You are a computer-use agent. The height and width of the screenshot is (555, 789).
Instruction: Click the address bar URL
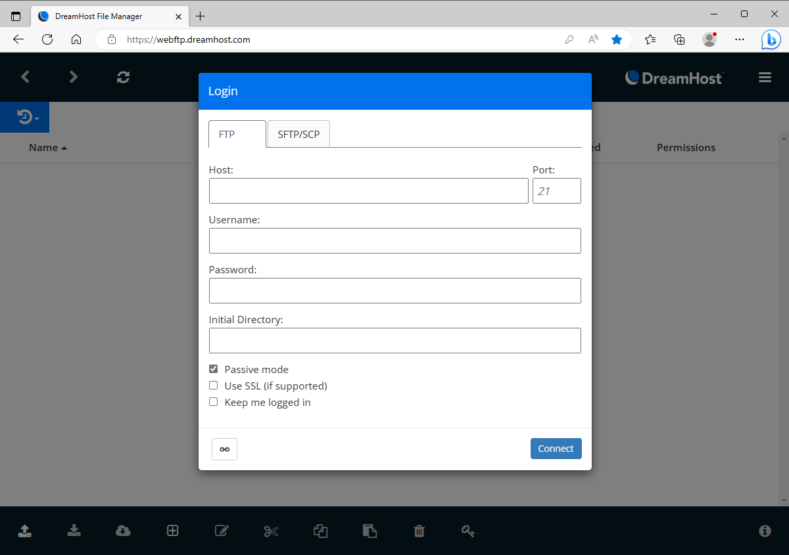click(189, 39)
